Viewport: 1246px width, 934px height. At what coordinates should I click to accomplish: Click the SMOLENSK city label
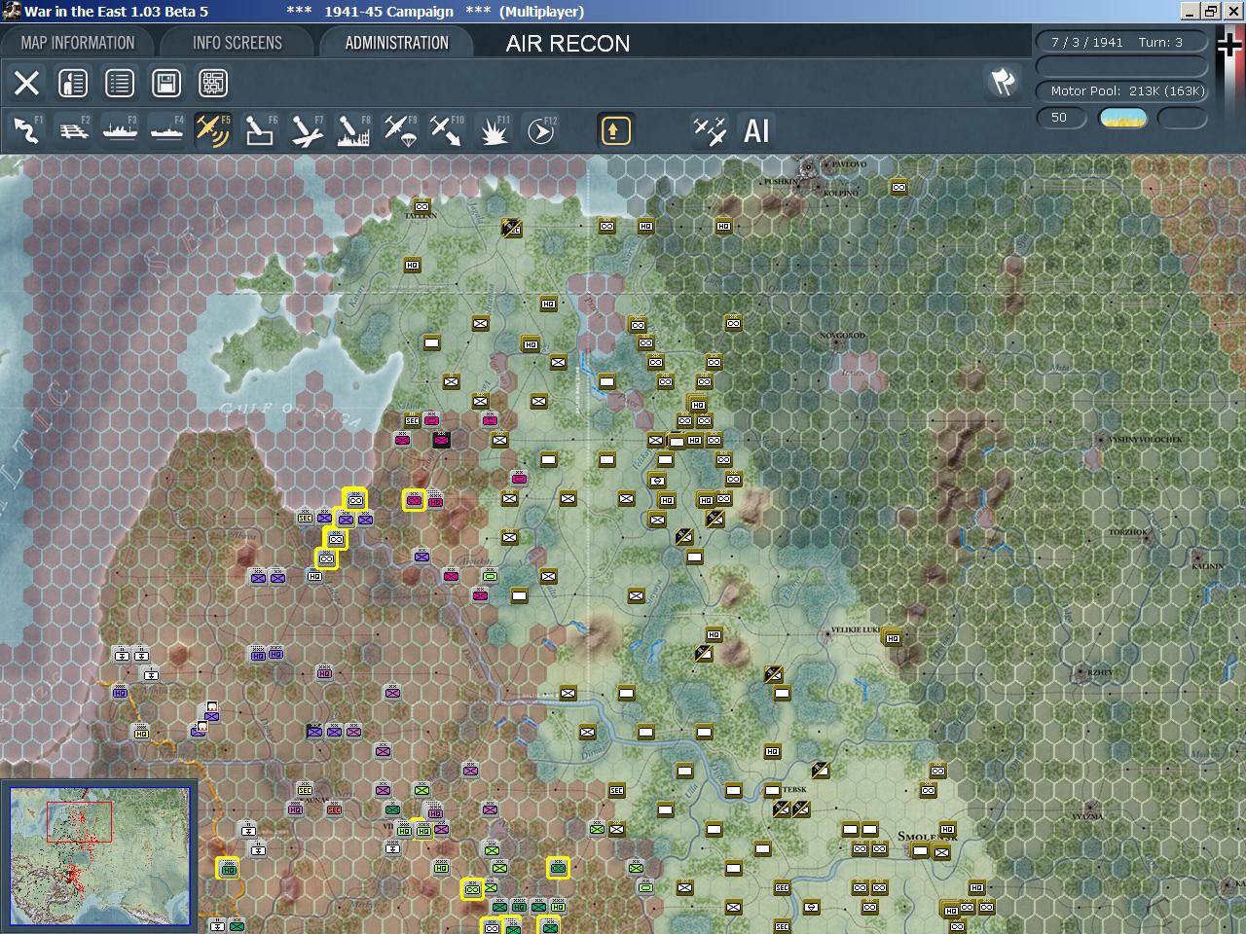coord(928,837)
